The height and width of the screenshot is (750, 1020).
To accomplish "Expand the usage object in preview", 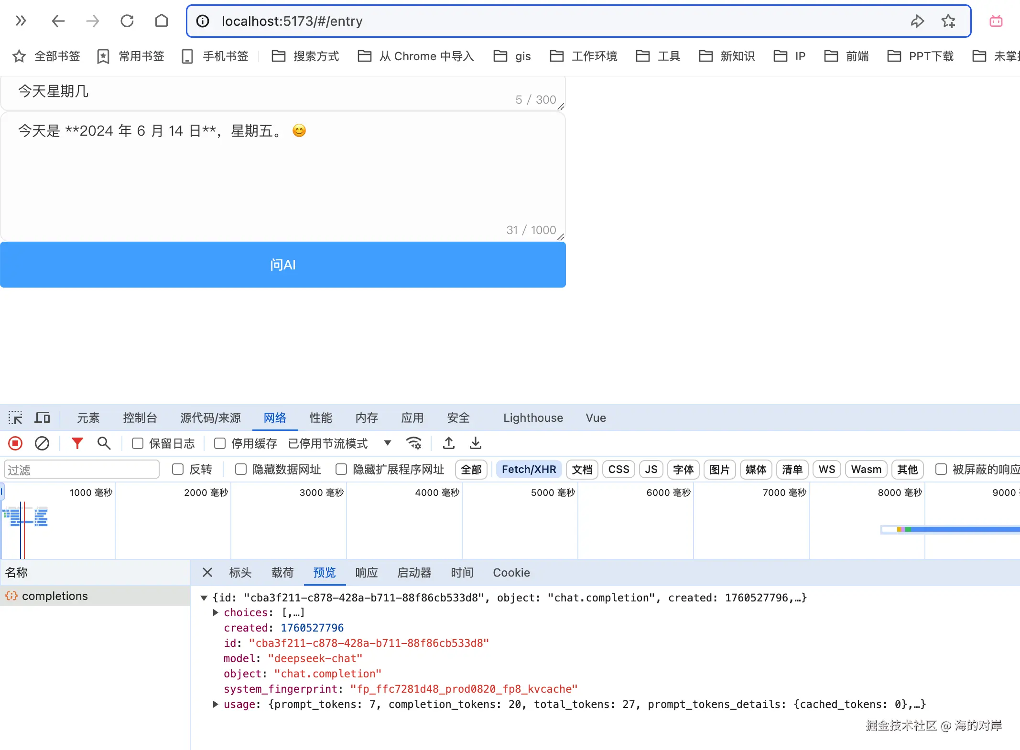I will [216, 705].
